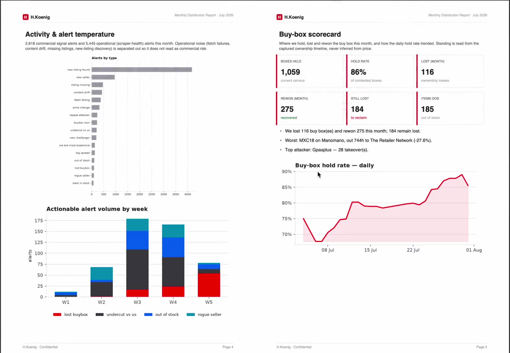Click the '22 Jul' axis tick label
The image size is (510, 353).
coord(413,250)
